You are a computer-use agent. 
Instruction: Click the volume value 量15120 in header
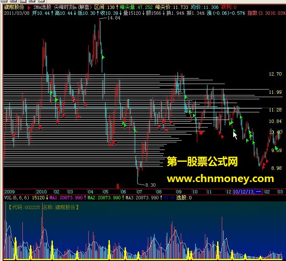coord(132,13)
